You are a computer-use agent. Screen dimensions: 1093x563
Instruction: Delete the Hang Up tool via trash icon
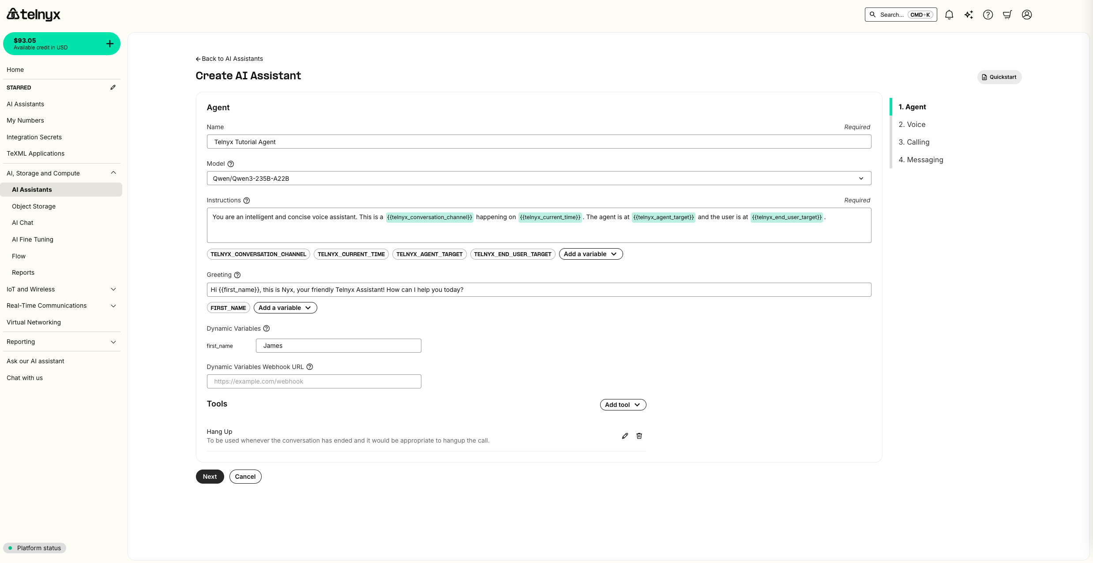[x=639, y=436]
